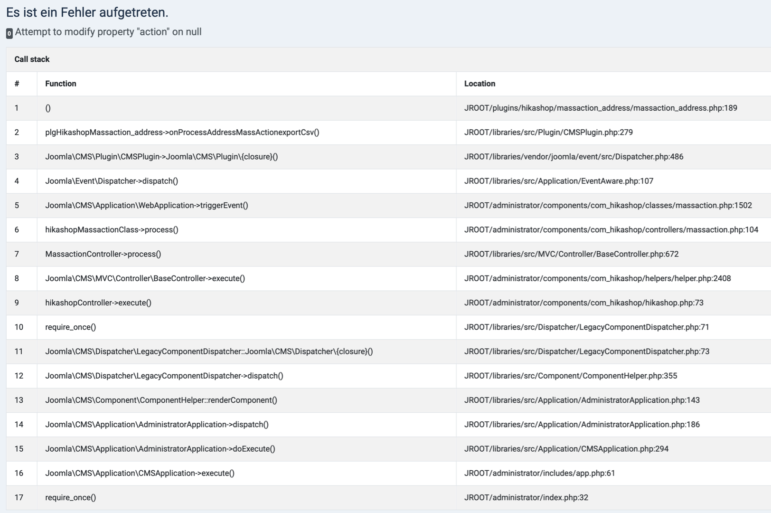Click location BaseController.php:672
This screenshot has width=771, height=513.
[571, 254]
